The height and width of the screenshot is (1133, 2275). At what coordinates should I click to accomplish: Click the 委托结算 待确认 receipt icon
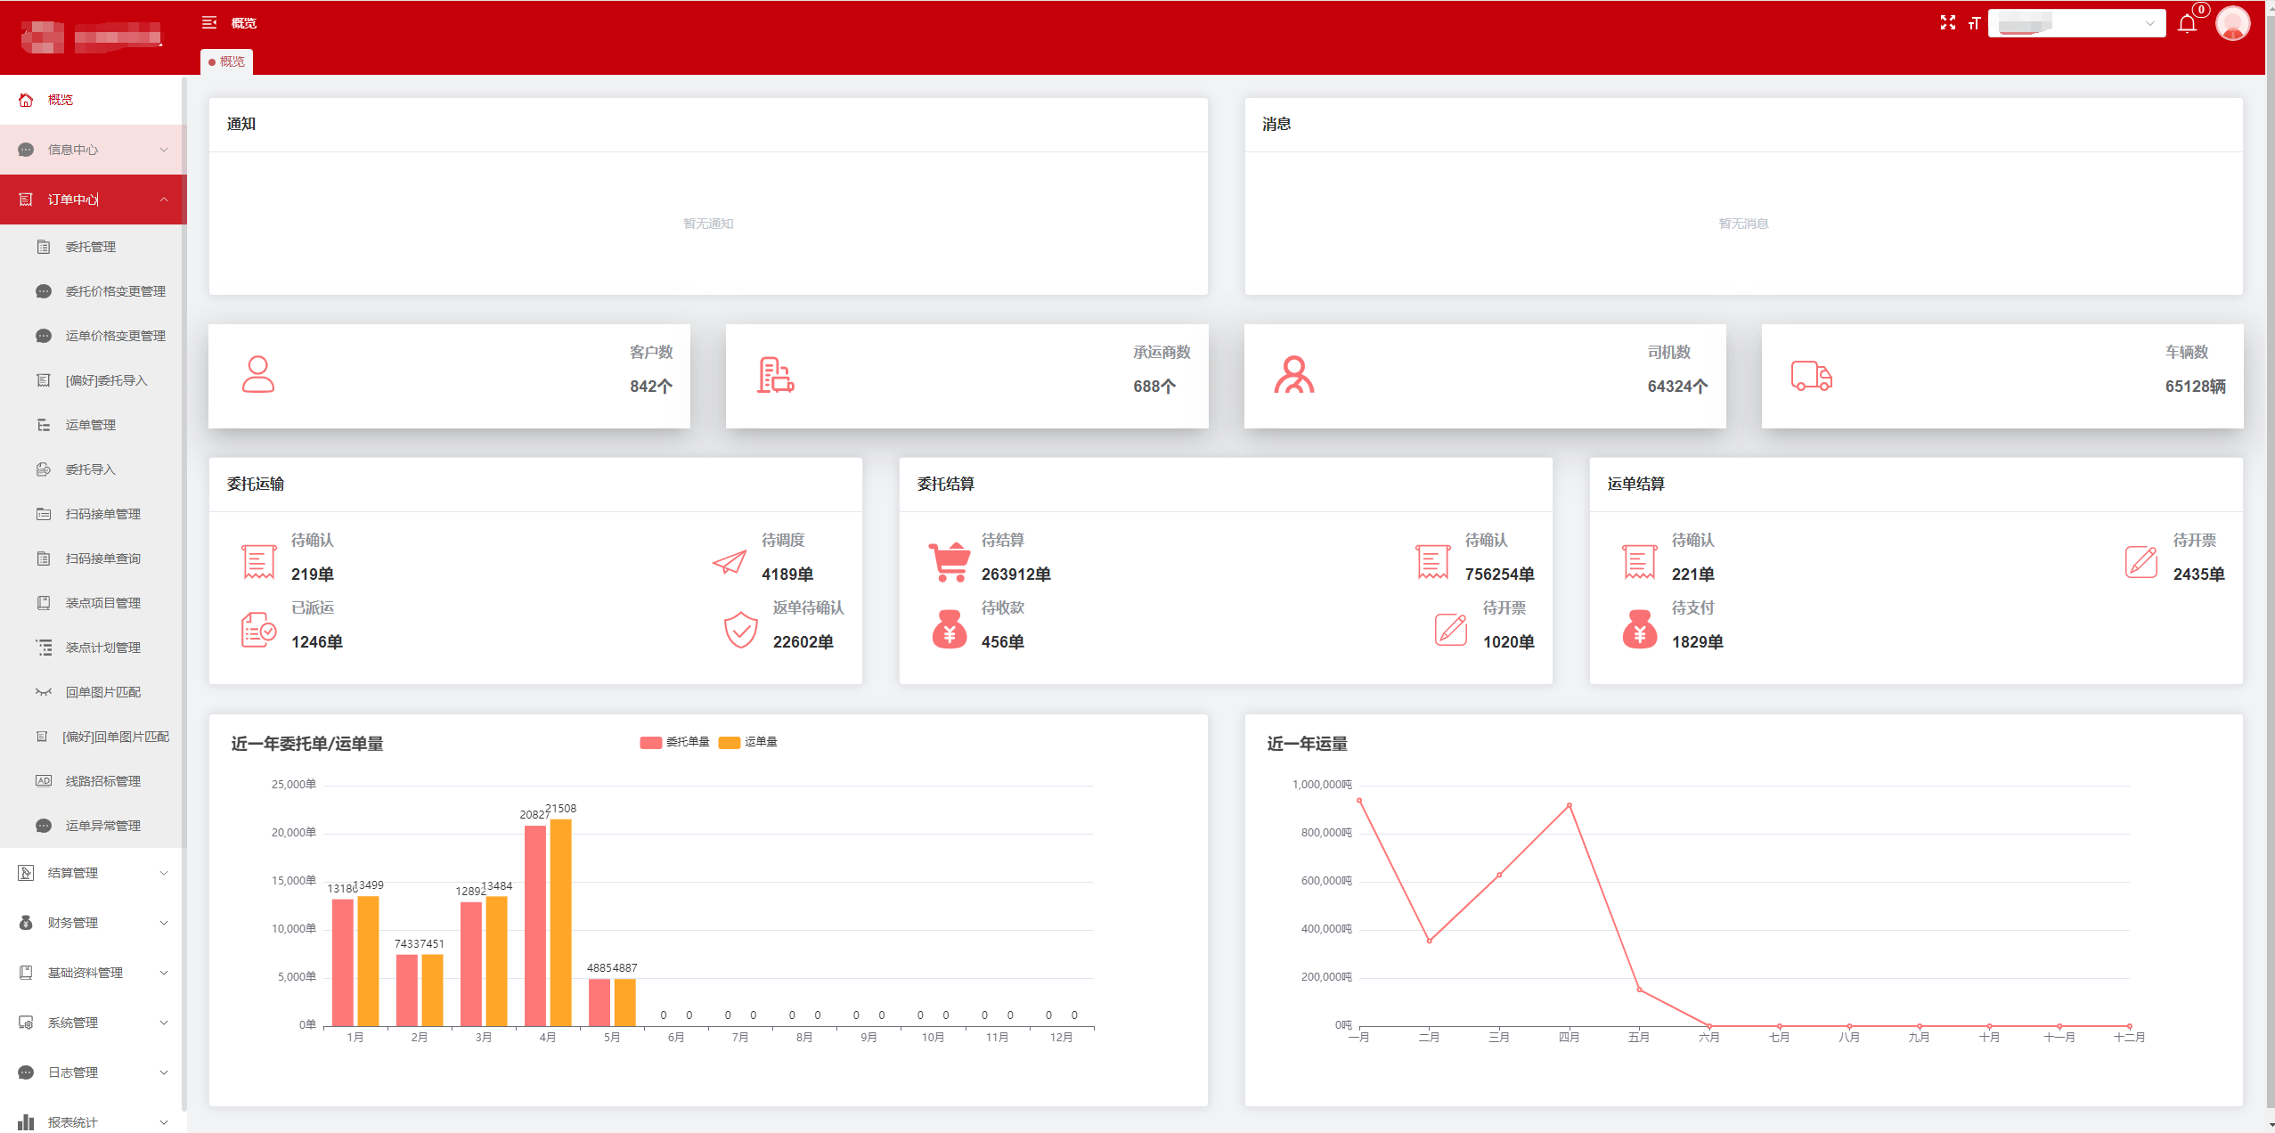click(x=1432, y=562)
